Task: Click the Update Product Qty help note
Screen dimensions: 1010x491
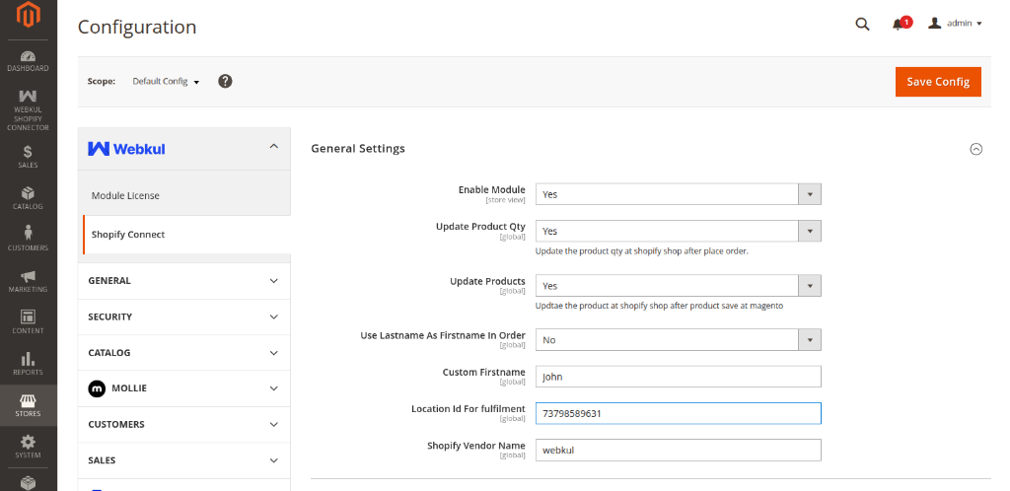Action: [641, 251]
